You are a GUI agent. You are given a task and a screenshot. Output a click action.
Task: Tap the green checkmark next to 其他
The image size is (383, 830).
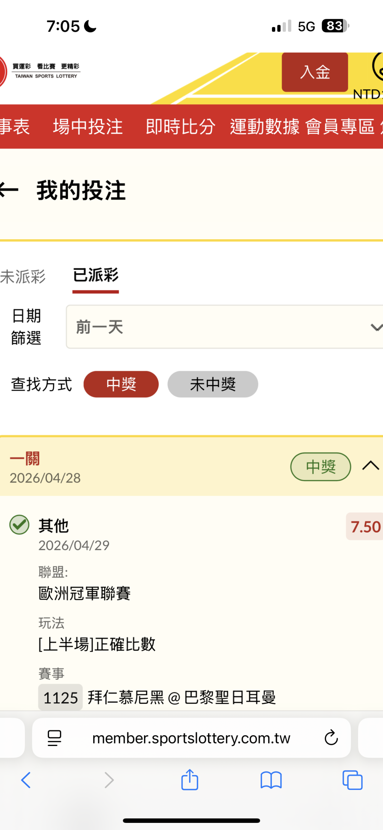tap(20, 525)
